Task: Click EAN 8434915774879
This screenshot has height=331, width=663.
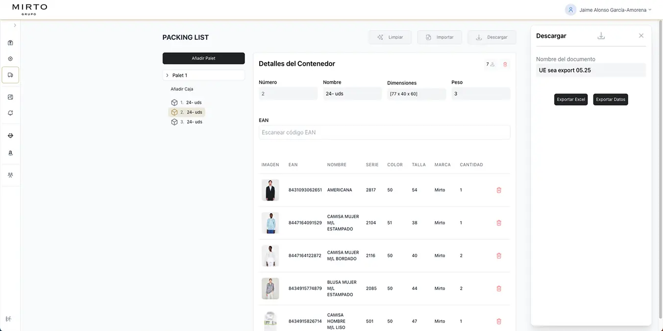Action: [305, 288]
